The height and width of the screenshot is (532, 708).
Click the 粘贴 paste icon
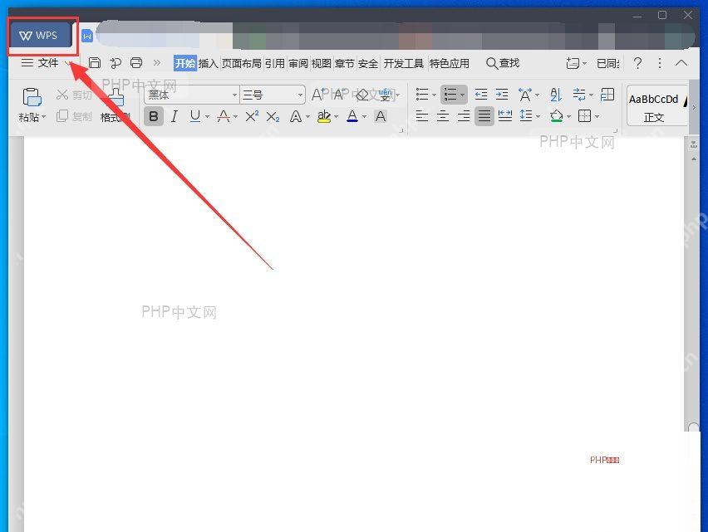coord(32,96)
